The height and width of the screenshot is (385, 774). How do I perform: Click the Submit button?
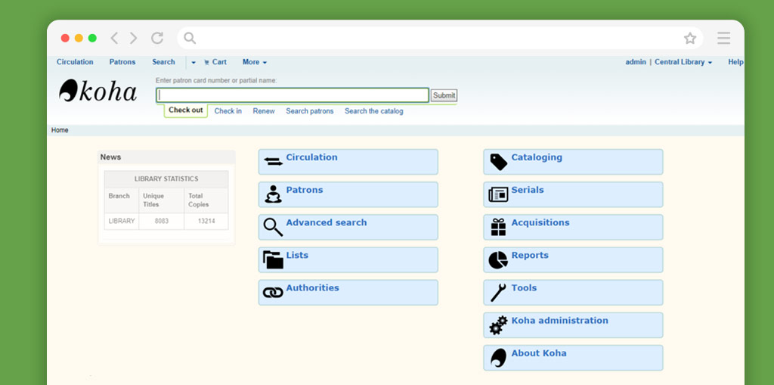444,95
